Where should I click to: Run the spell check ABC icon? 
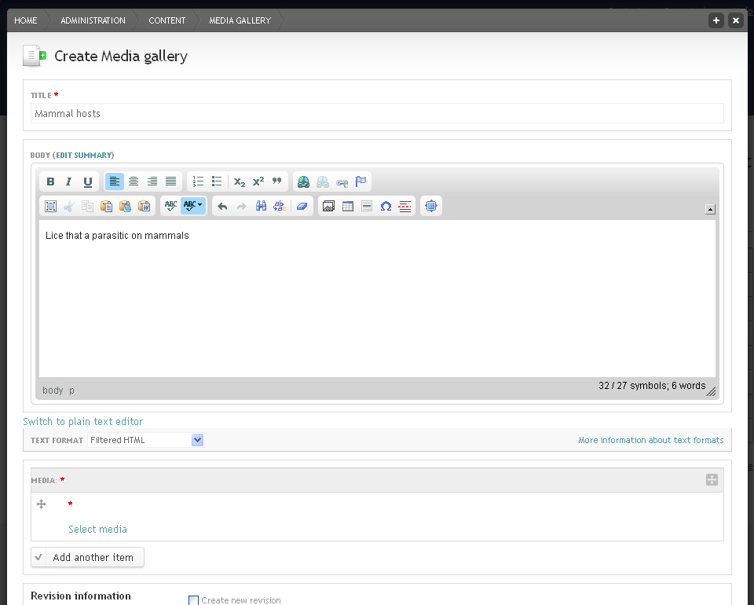[170, 206]
